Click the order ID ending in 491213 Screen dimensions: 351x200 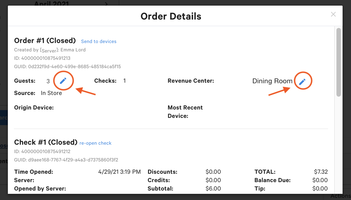[x=42, y=58]
